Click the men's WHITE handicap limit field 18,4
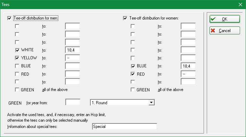 click(73, 50)
